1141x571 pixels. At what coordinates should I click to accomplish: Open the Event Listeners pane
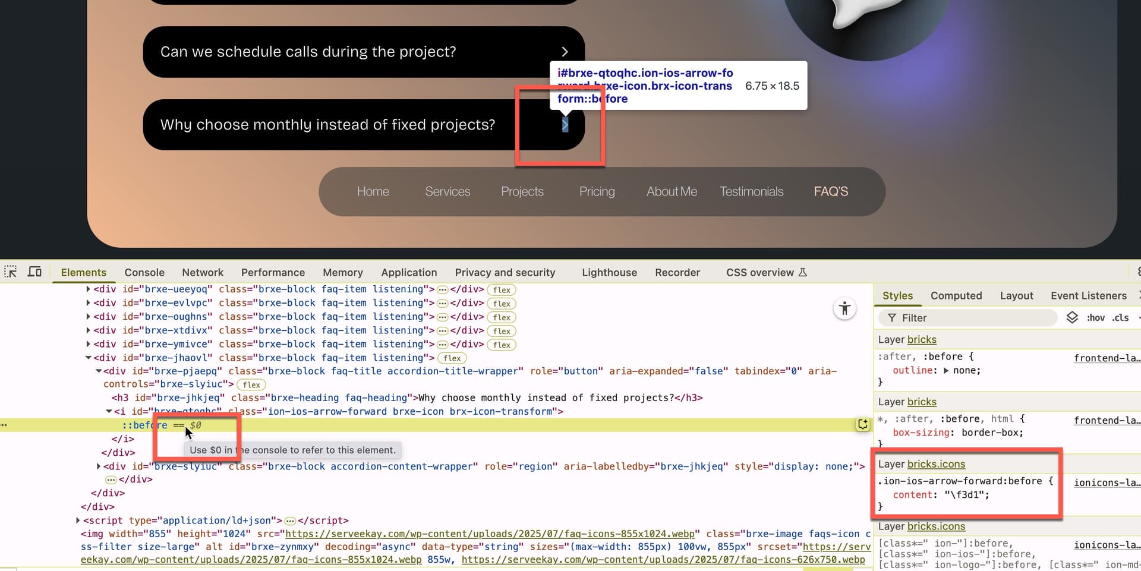pyautogui.click(x=1088, y=295)
